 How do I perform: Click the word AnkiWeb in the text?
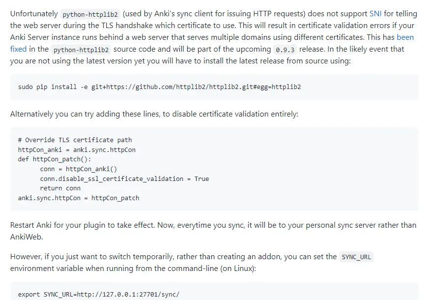[27, 237]
